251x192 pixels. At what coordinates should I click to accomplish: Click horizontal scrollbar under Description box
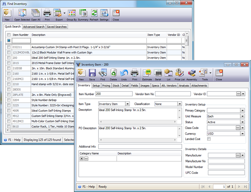(138, 122)
